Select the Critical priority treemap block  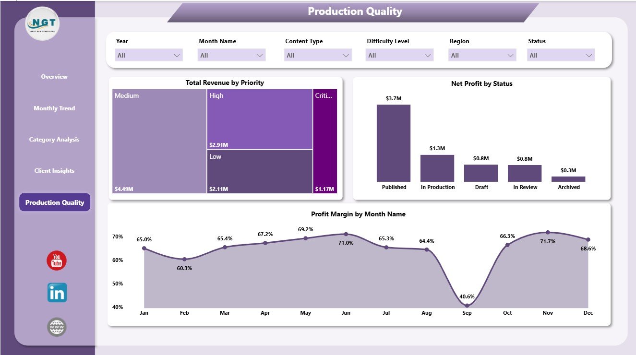325,141
